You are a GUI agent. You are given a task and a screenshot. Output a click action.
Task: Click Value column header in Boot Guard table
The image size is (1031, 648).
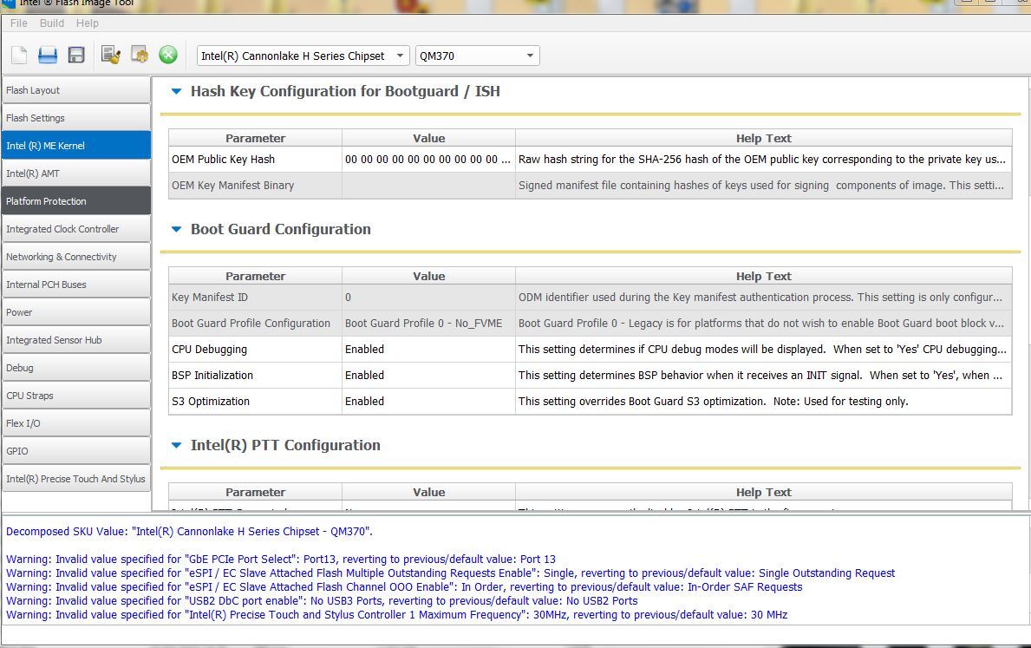[428, 277]
